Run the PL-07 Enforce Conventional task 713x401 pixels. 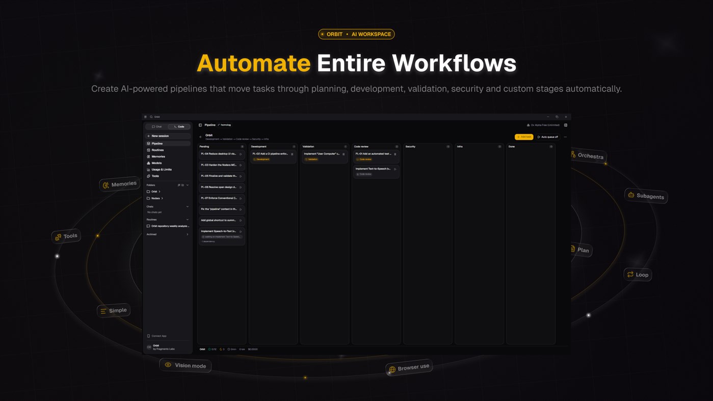241,198
